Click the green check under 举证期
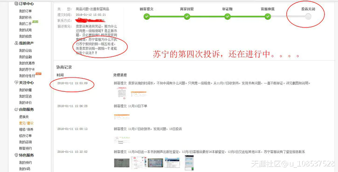This screenshot has width=338, height=172. (228, 17)
